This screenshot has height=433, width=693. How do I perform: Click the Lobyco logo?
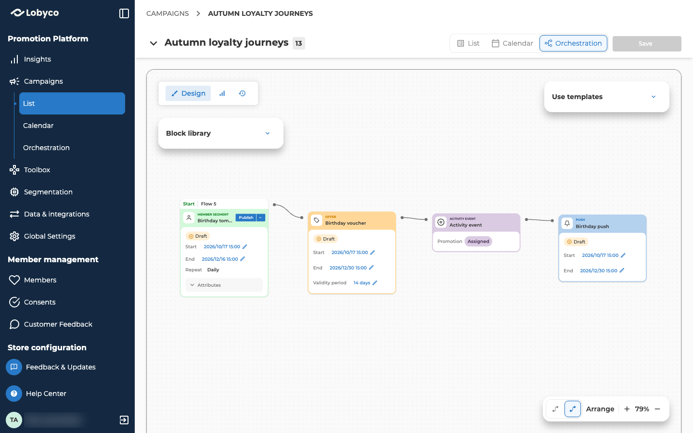coord(35,13)
